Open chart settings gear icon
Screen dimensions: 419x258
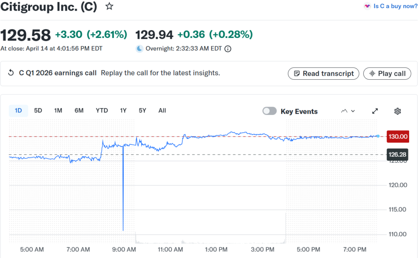click(x=397, y=111)
